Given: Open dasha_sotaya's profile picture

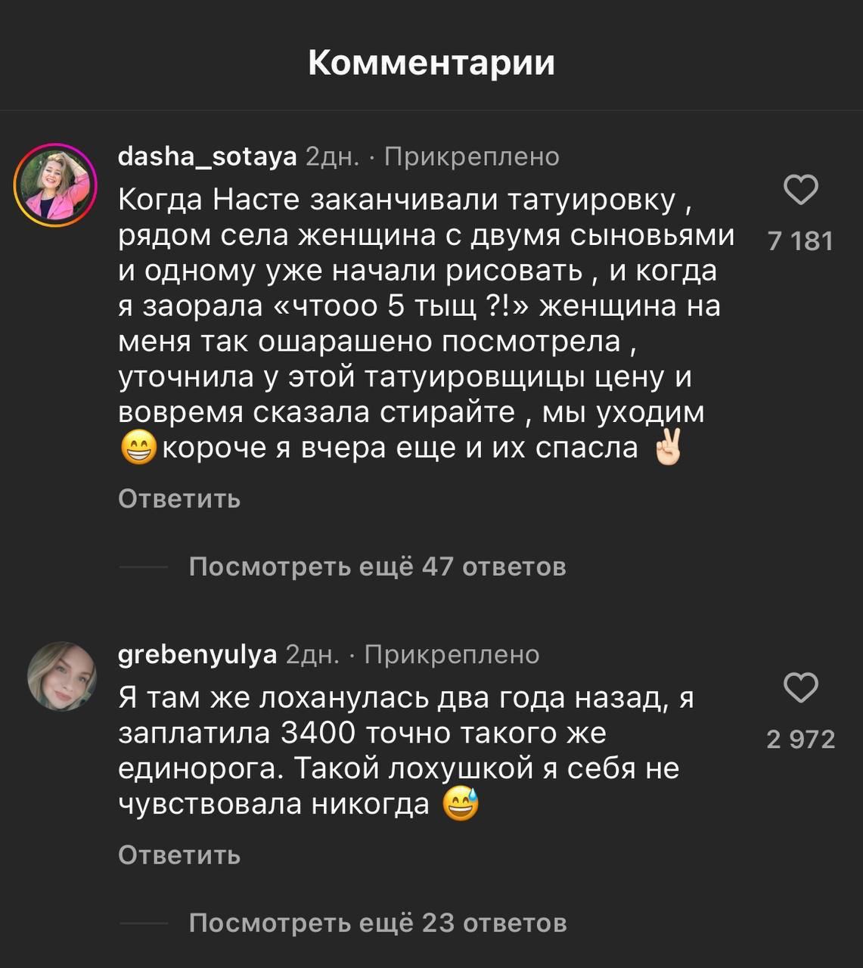Looking at the screenshot, I should pos(56,185).
